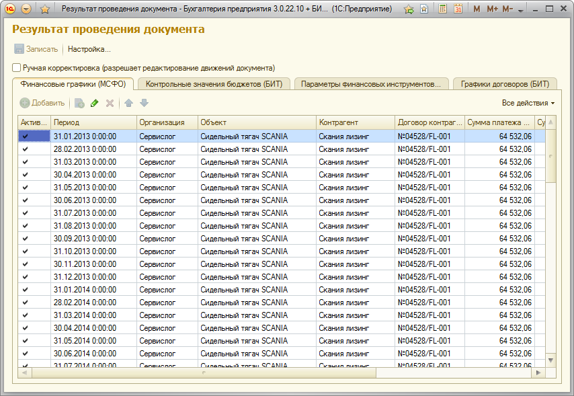Click the copy row icon in table toolbar
This screenshot has width=574, height=396.
[x=79, y=103]
